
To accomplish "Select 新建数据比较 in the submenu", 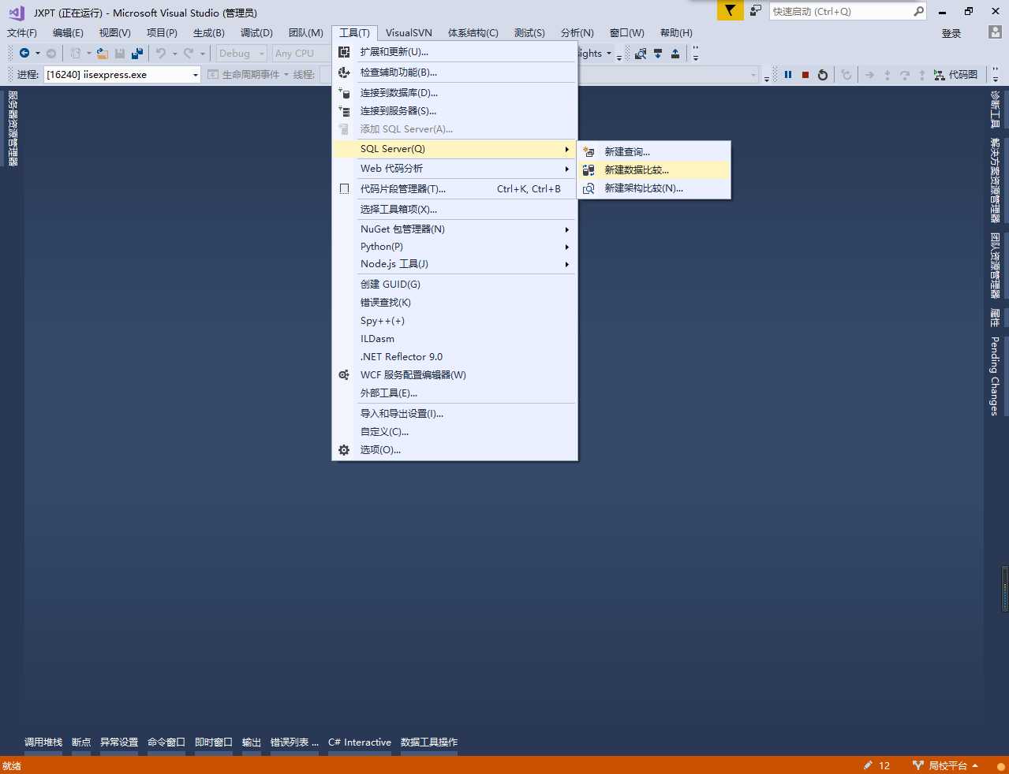I will coord(654,170).
